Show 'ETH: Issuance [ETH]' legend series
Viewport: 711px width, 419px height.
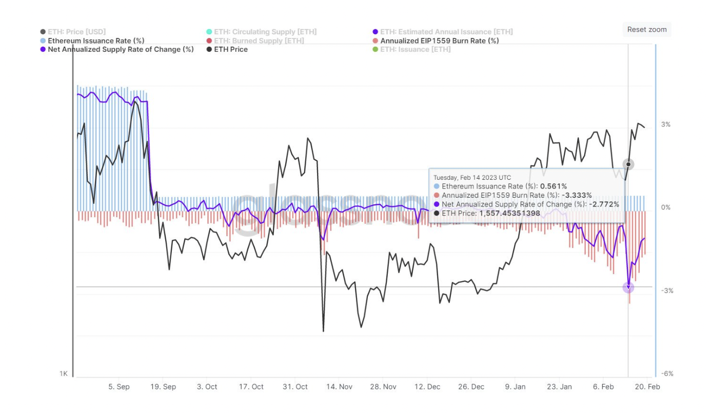pyautogui.click(x=411, y=49)
